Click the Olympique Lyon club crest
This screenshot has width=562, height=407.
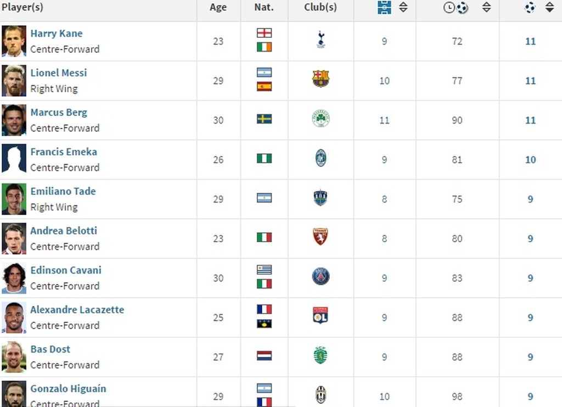(321, 316)
